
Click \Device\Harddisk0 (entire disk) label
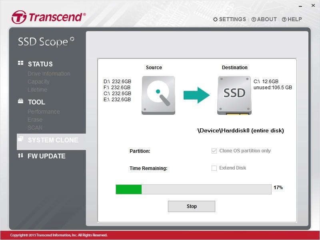tap(241, 131)
